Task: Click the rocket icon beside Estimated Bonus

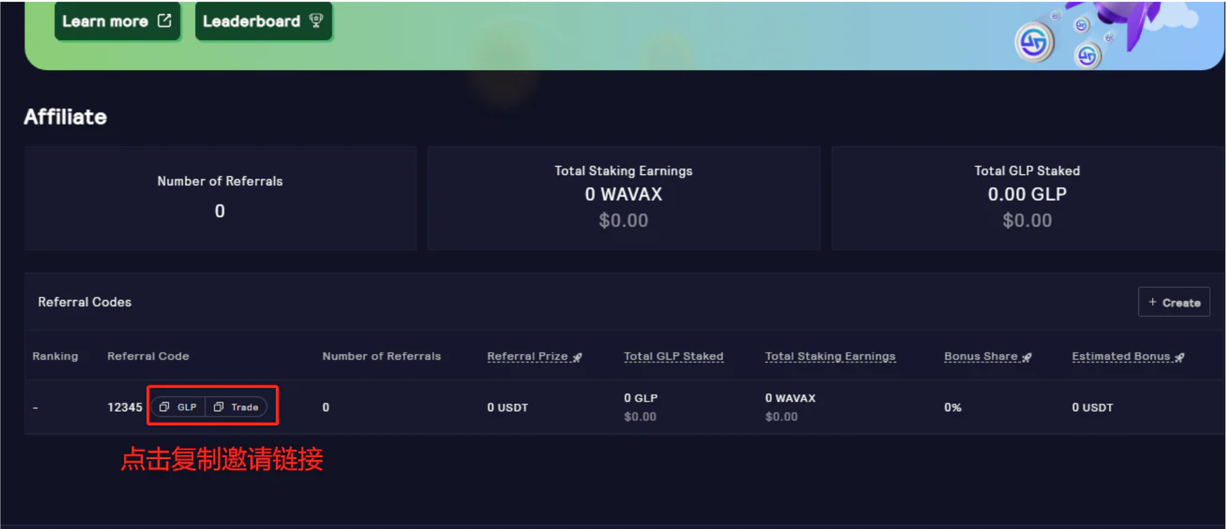Action: [1180, 357]
